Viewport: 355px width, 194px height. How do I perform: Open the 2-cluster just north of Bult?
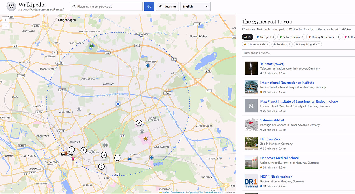click(x=102, y=167)
